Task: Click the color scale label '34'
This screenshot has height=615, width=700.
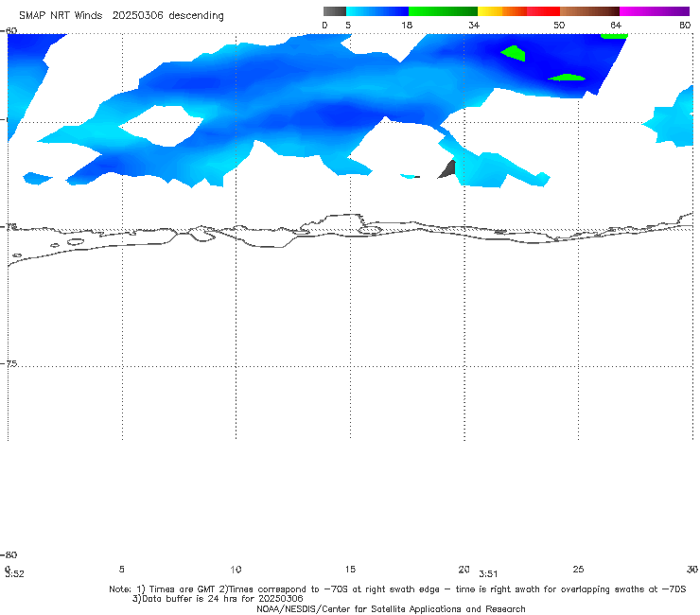Action: tap(474, 25)
